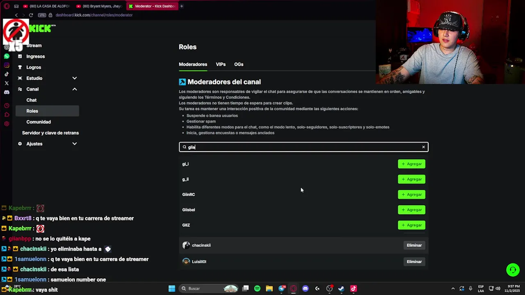
Task: Click the Windows taskbar Buscar search box
Action: coord(209,288)
